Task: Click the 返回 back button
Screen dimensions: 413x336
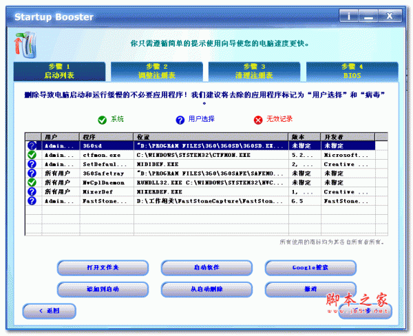Action: click(50, 311)
